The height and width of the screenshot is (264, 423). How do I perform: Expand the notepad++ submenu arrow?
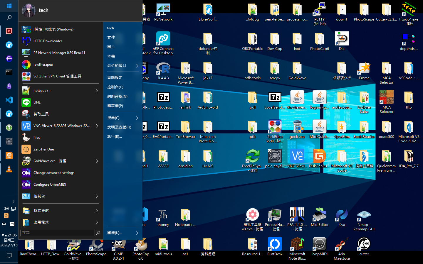[97, 91]
